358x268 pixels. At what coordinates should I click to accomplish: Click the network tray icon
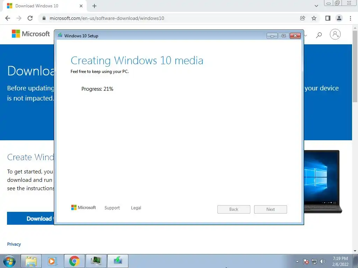[x=314, y=261]
